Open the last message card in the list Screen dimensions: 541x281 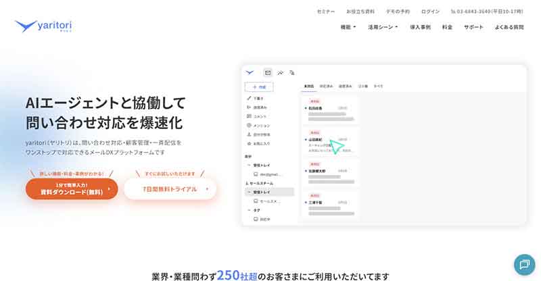pyautogui.click(x=330, y=205)
